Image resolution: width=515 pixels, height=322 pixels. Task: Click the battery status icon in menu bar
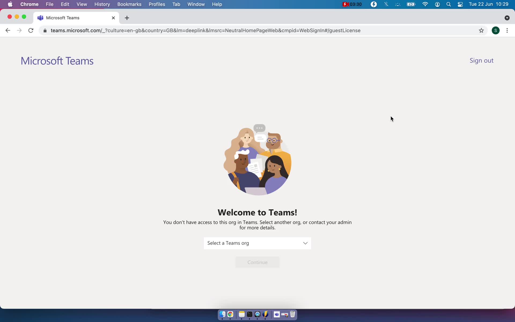click(411, 4)
